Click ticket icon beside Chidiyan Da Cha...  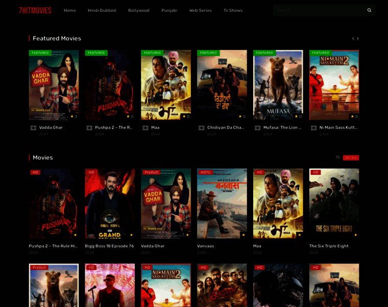[x=202, y=128]
